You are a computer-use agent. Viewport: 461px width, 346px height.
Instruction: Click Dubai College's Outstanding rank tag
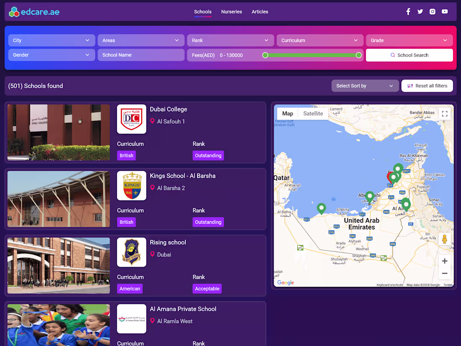(208, 155)
